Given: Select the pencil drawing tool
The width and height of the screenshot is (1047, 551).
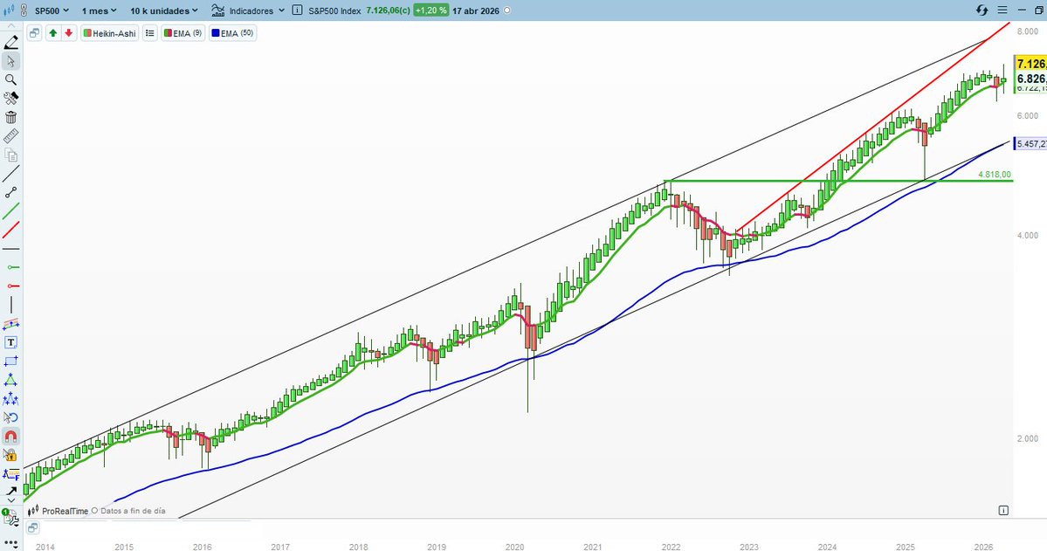Looking at the screenshot, I should [10, 42].
